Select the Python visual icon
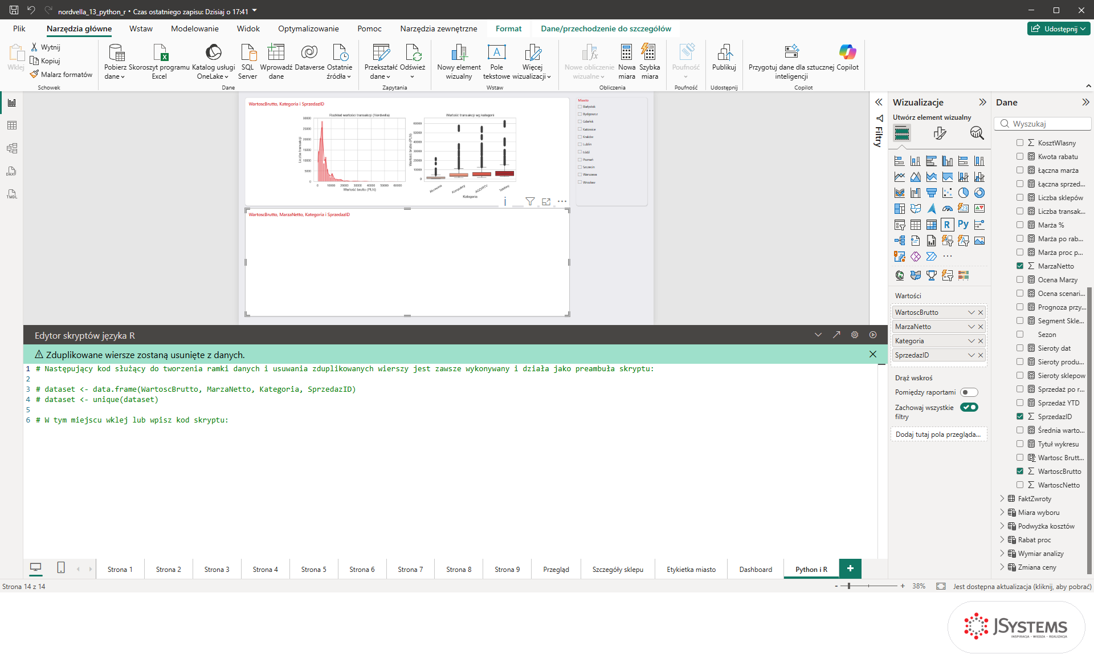 [x=963, y=225]
